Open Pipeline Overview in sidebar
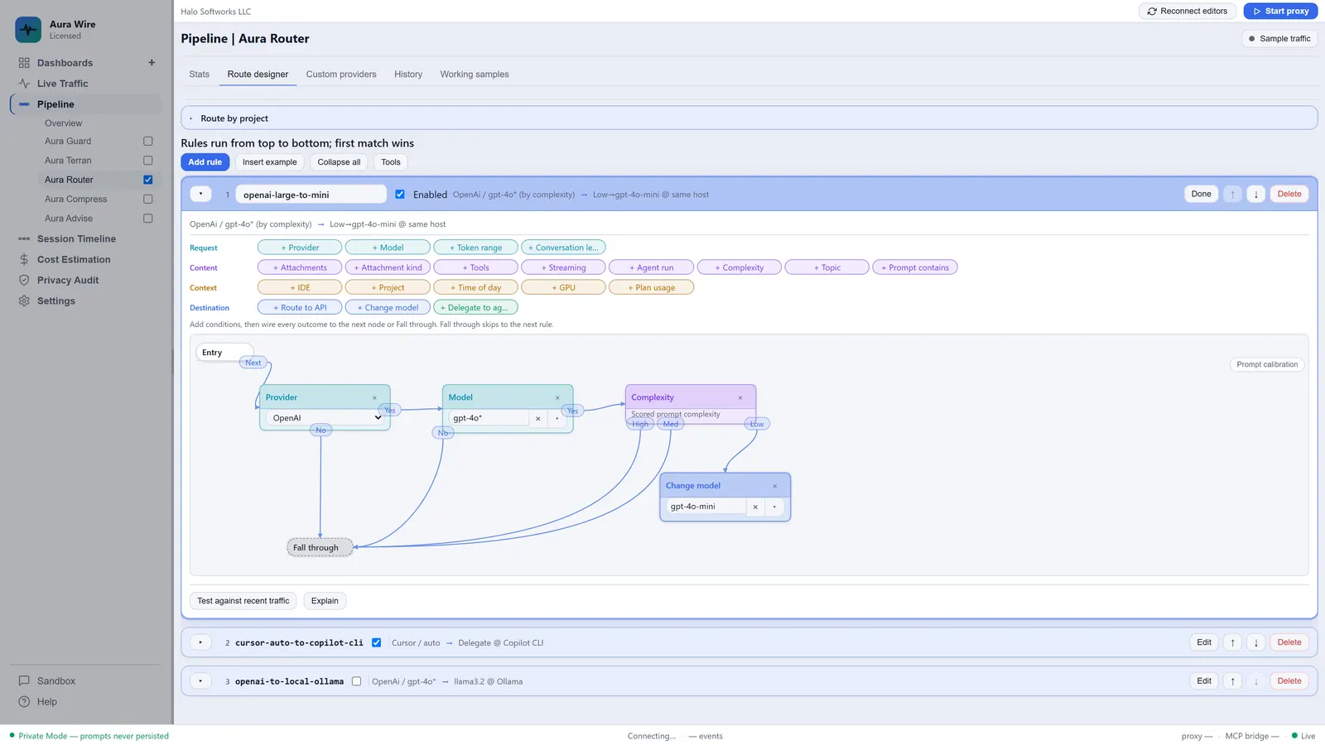Viewport: 1325px width, 745px height. [64, 123]
